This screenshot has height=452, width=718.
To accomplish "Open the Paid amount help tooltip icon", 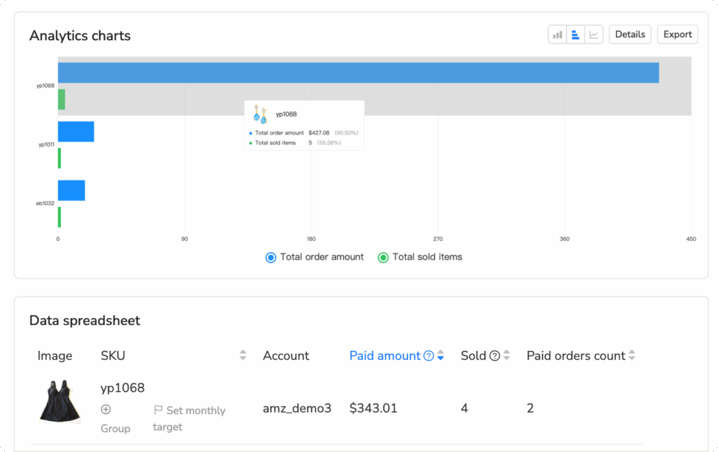I will tap(430, 356).
